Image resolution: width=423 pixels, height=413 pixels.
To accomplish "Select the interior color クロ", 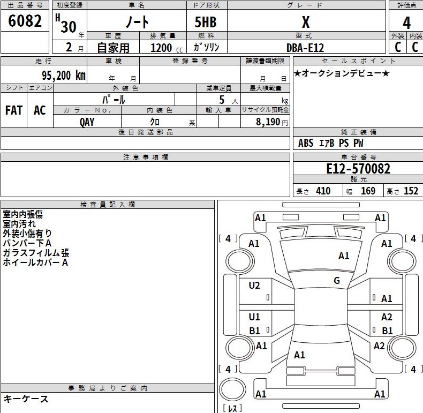I will (155, 122).
